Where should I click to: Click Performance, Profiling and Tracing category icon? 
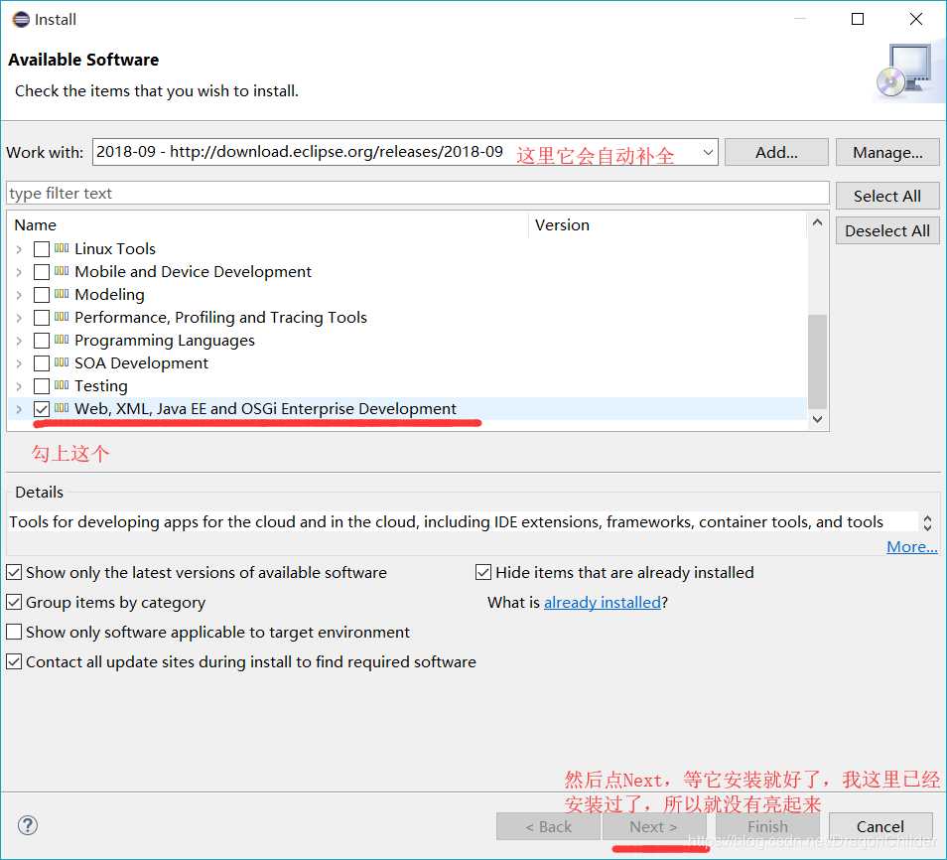[x=62, y=317]
